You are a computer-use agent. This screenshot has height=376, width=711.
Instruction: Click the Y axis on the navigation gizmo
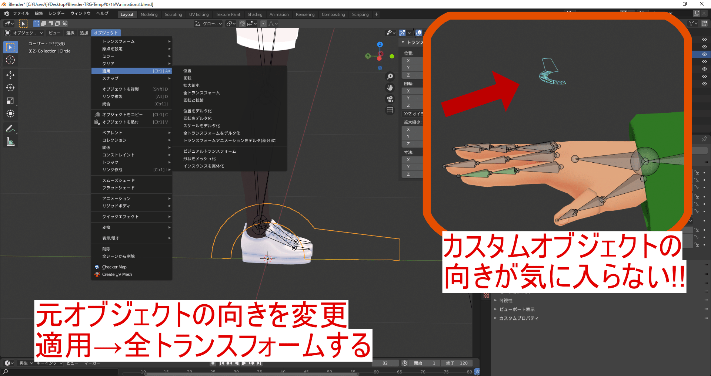point(368,56)
